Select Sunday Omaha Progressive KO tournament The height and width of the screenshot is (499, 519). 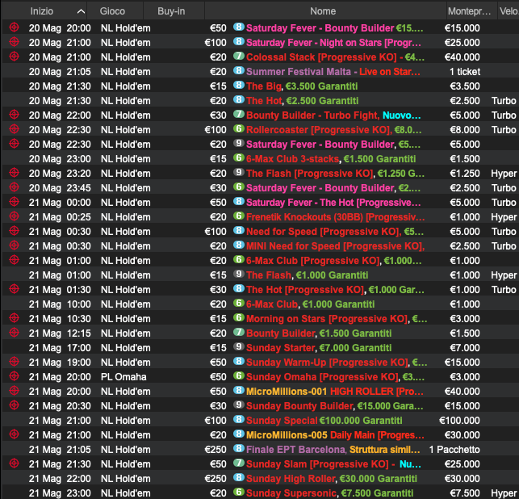point(335,377)
